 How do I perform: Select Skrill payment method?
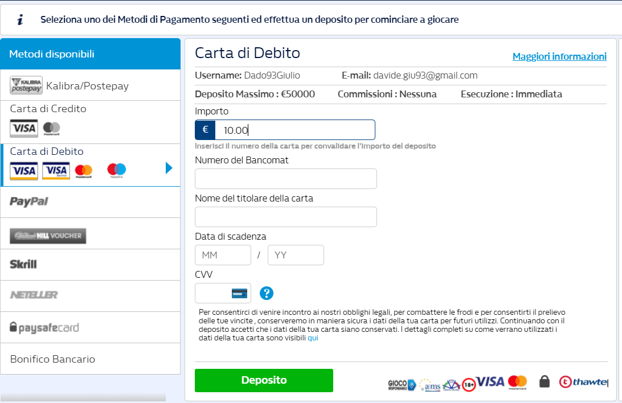23,264
